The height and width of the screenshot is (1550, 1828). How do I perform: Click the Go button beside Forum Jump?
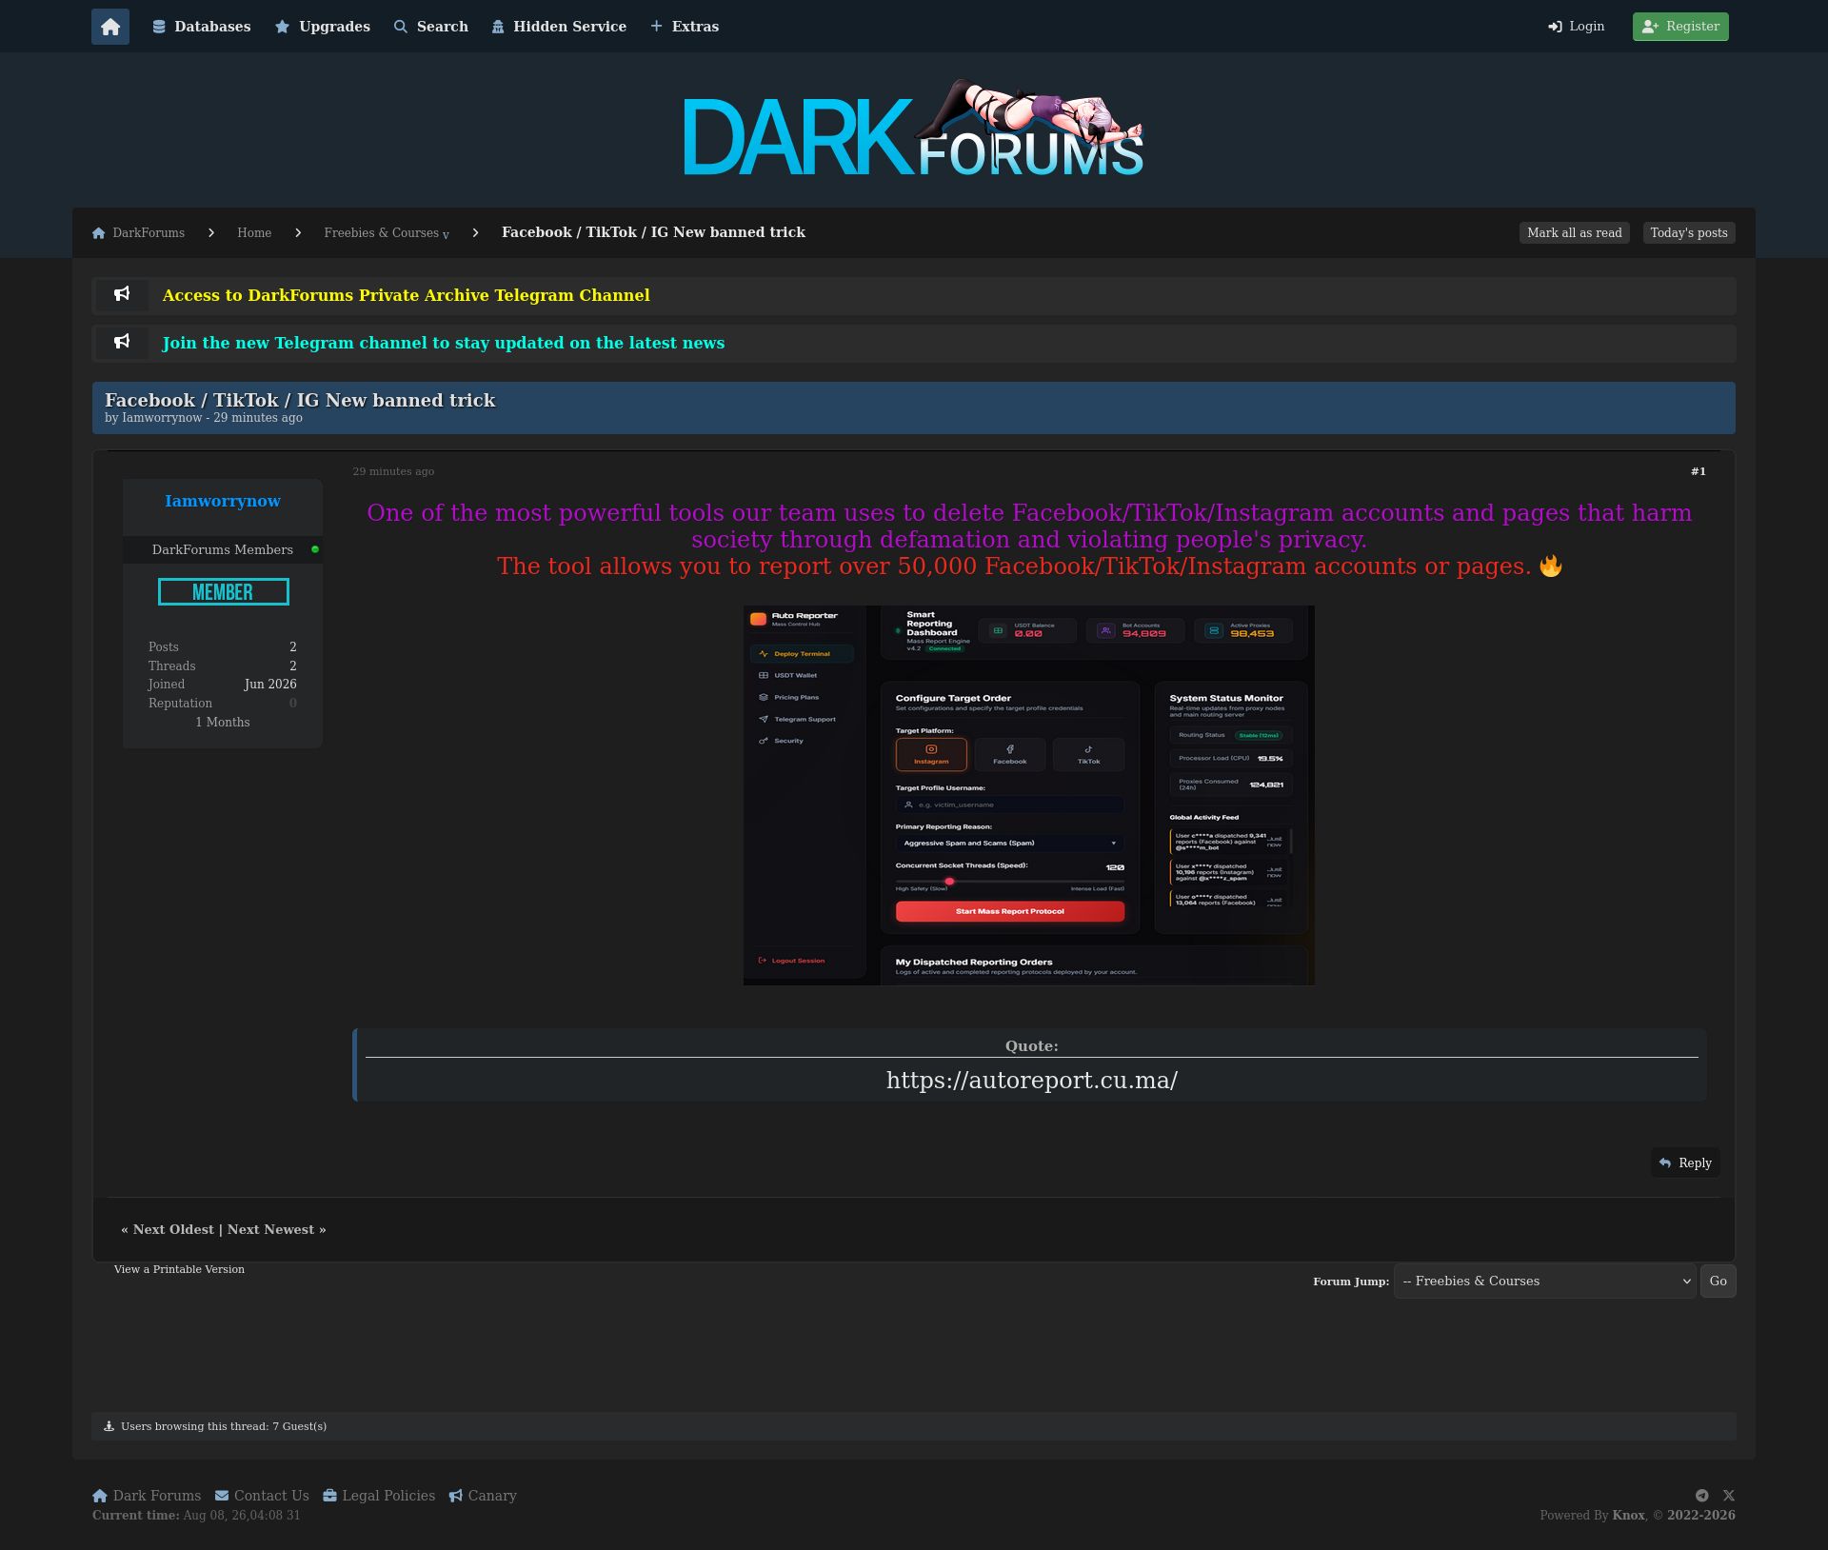click(x=1719, y=1282)
